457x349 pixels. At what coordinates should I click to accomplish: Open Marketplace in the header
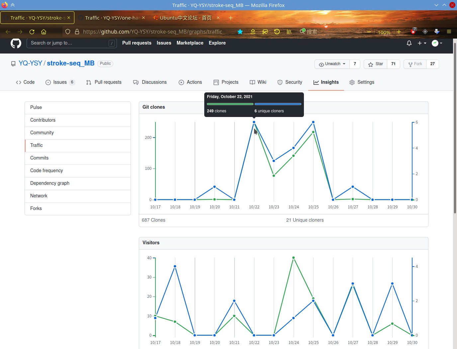190,43
